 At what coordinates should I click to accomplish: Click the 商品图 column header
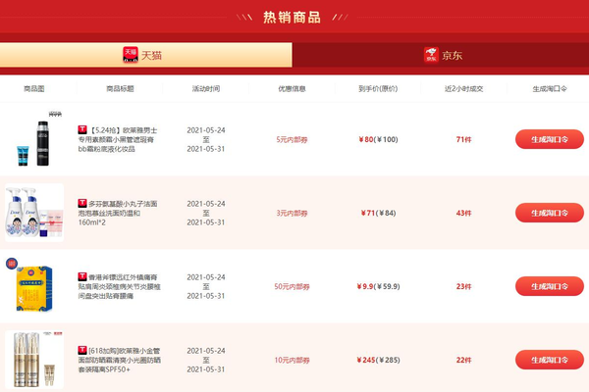pyautogui.click(x=33, y=88)
